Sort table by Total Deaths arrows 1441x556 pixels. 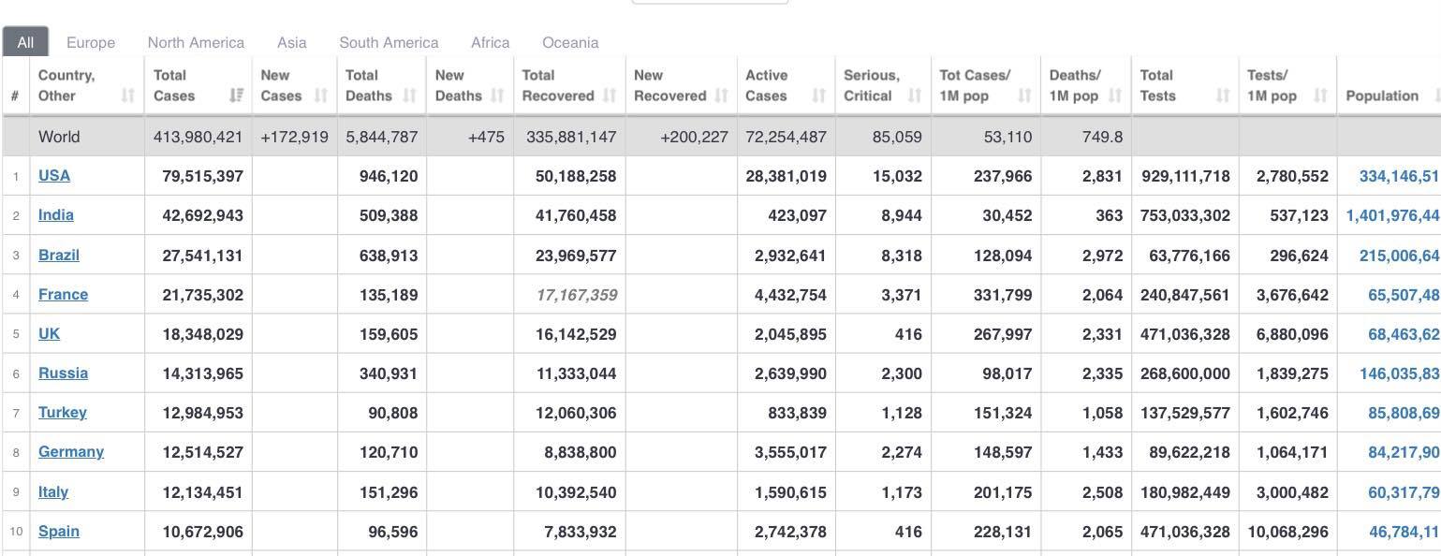(409, 95)
